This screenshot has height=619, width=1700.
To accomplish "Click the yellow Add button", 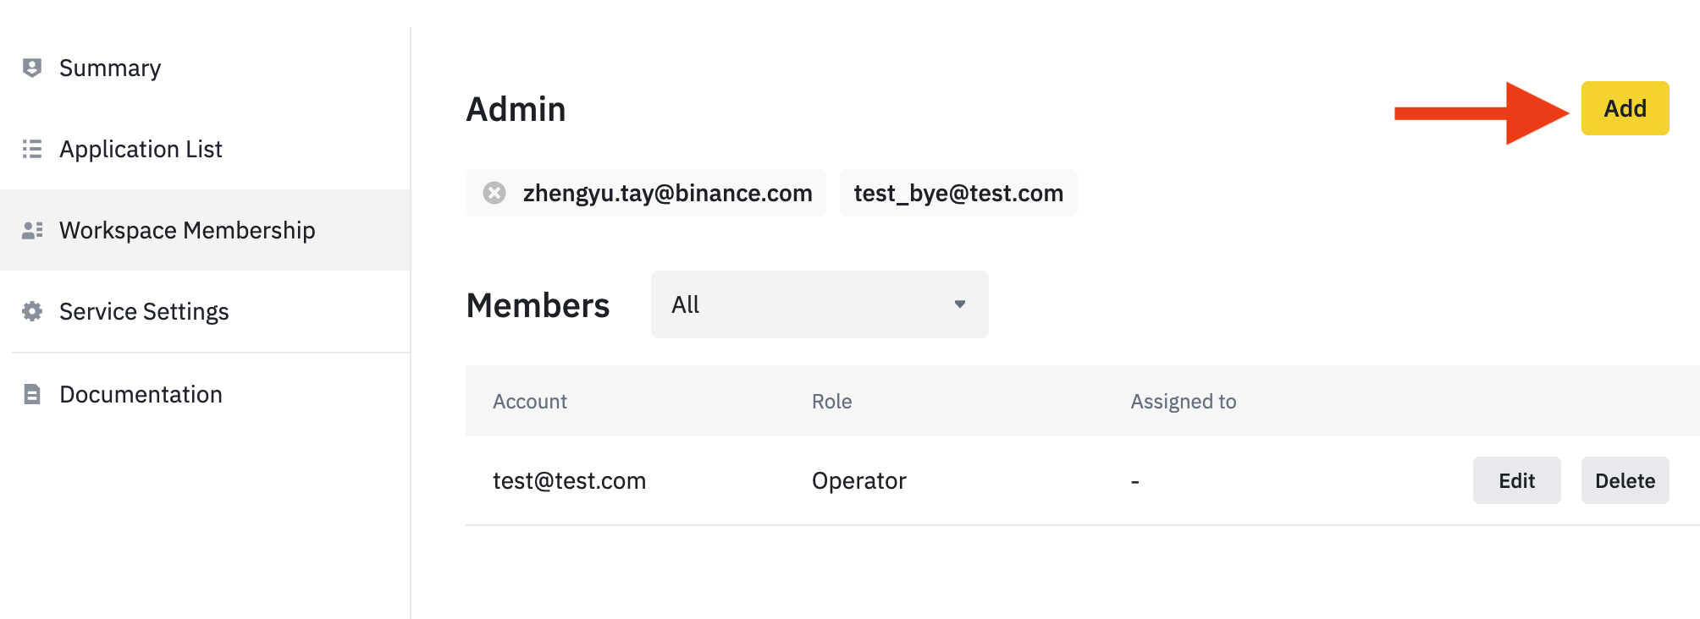I will point(1625,108).
